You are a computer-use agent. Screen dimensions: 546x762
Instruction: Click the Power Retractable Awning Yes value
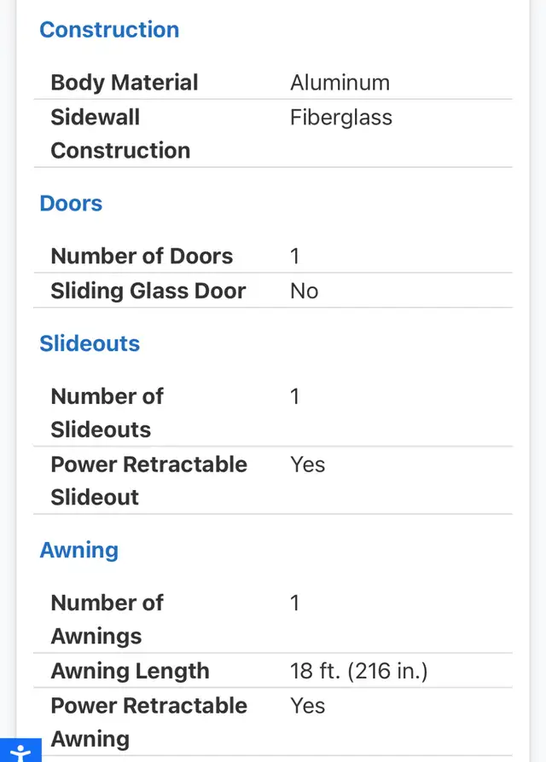coord(307,706)
